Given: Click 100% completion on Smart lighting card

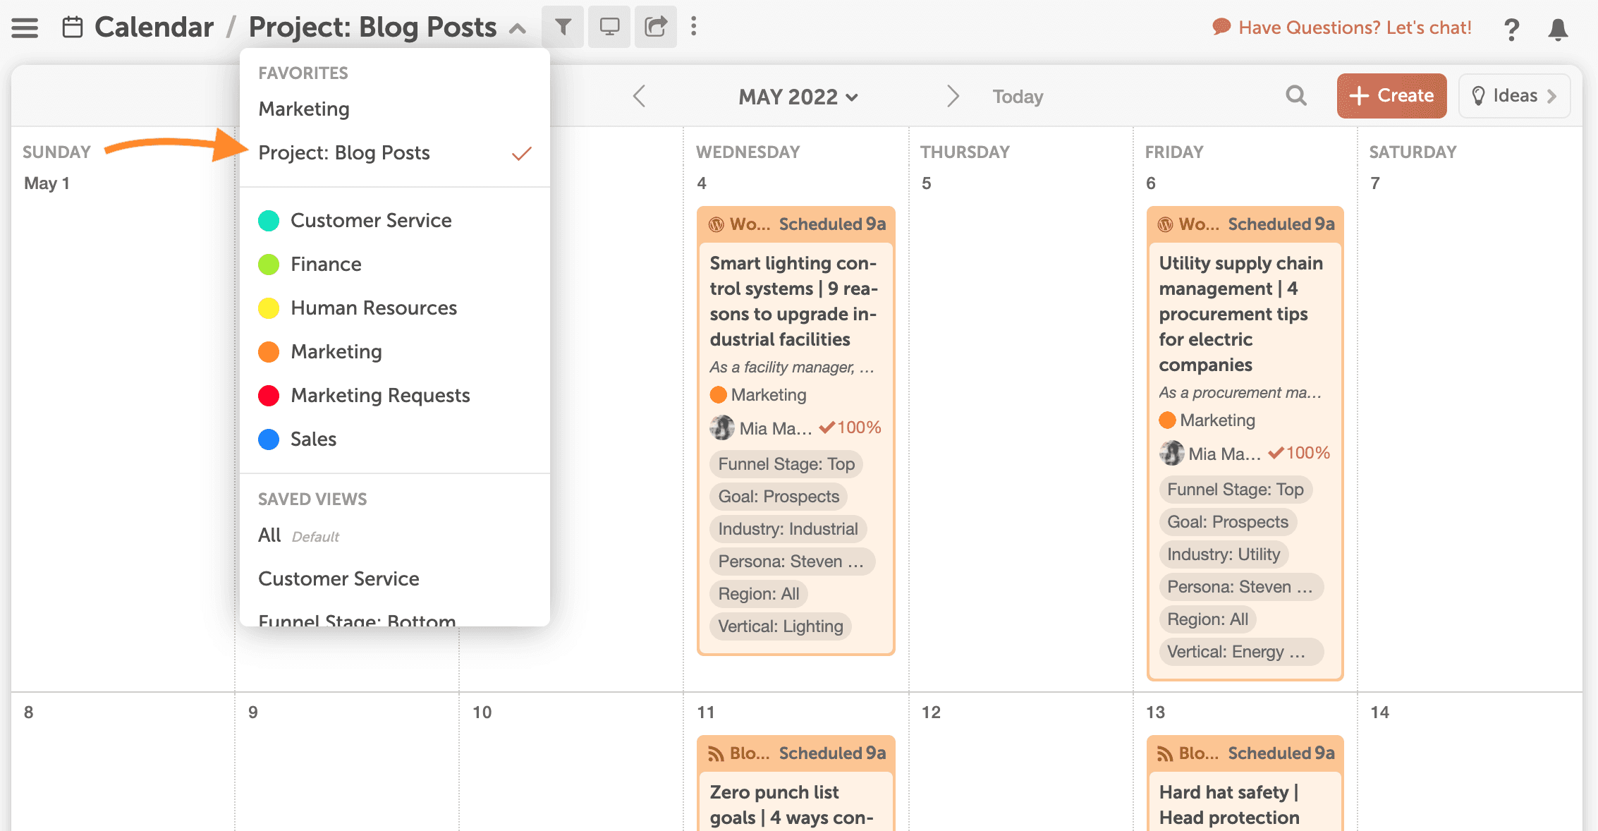Looking at the screenshot, I should (850, 427).
